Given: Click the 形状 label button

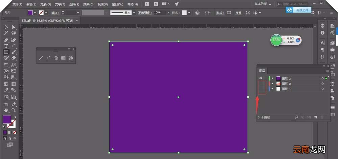Looking at the screenshot, I should (220, 13).
